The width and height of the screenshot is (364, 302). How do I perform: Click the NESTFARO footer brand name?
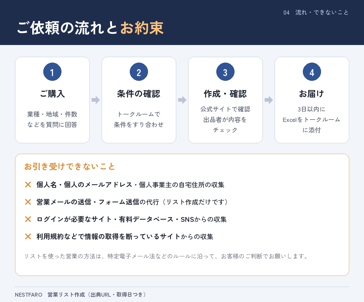(29, 295)
